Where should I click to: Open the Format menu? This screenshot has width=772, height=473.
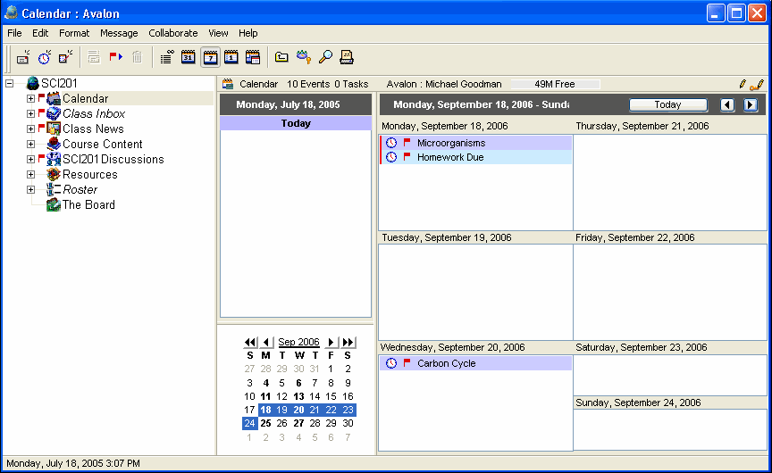[x=74, y=33]
